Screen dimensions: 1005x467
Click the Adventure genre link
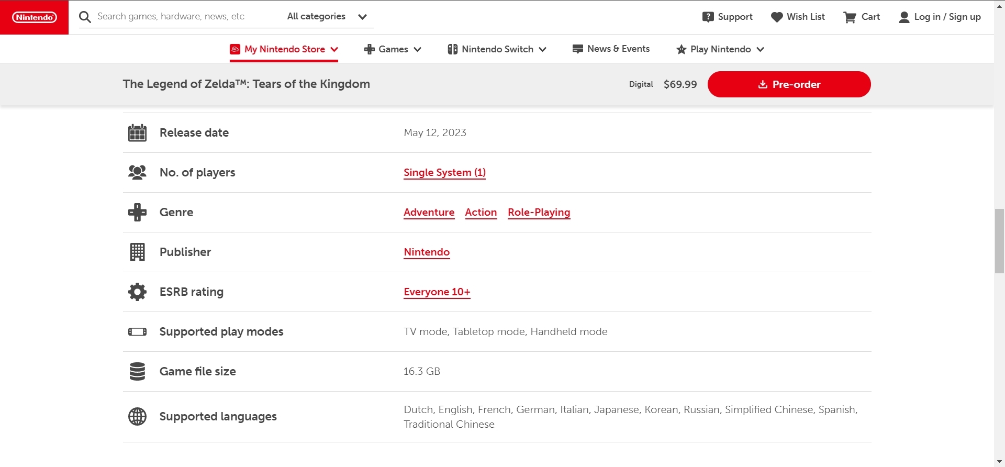click(429, 212)
